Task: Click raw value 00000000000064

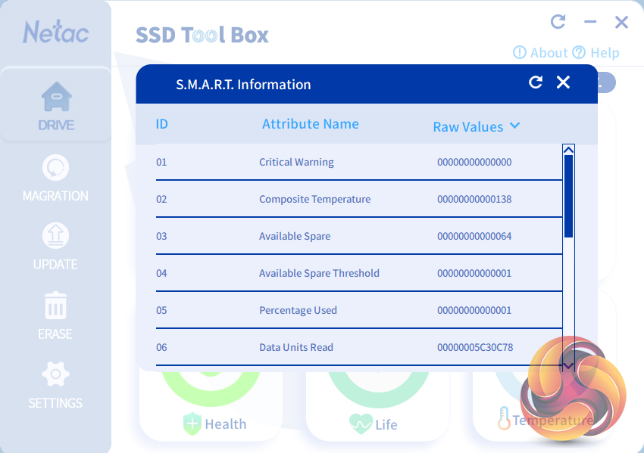Action: coord(474,236)
